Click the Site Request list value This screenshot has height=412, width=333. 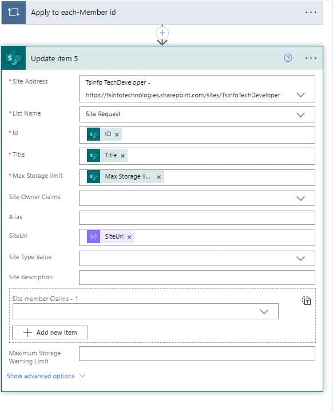coord(103,114)
